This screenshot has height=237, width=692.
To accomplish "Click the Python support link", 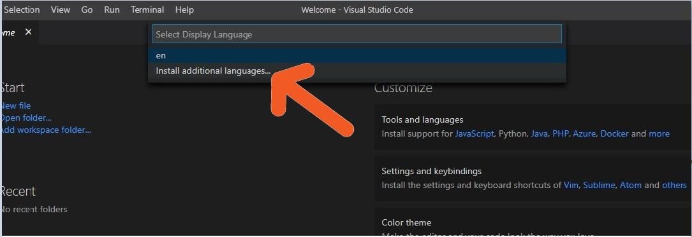I will [513, 133].
